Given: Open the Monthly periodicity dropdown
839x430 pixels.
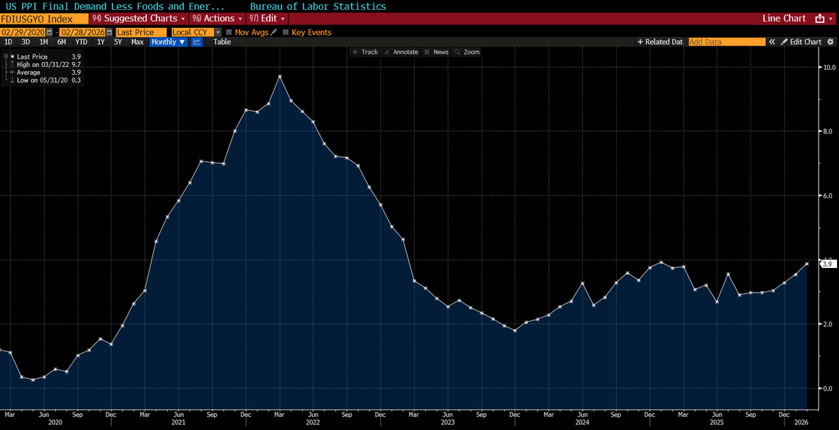Looking at the screenshot, I should click(x=168, y=42).
